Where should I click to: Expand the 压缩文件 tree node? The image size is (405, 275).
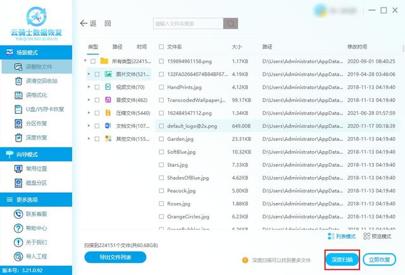[x=89, y=113]
